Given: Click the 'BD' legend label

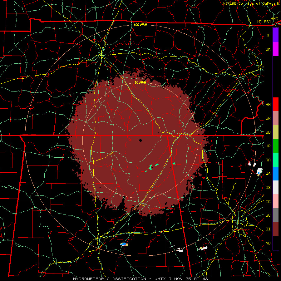Looking at the screenshot, I should pyautogui.click(x=268, y=132).
